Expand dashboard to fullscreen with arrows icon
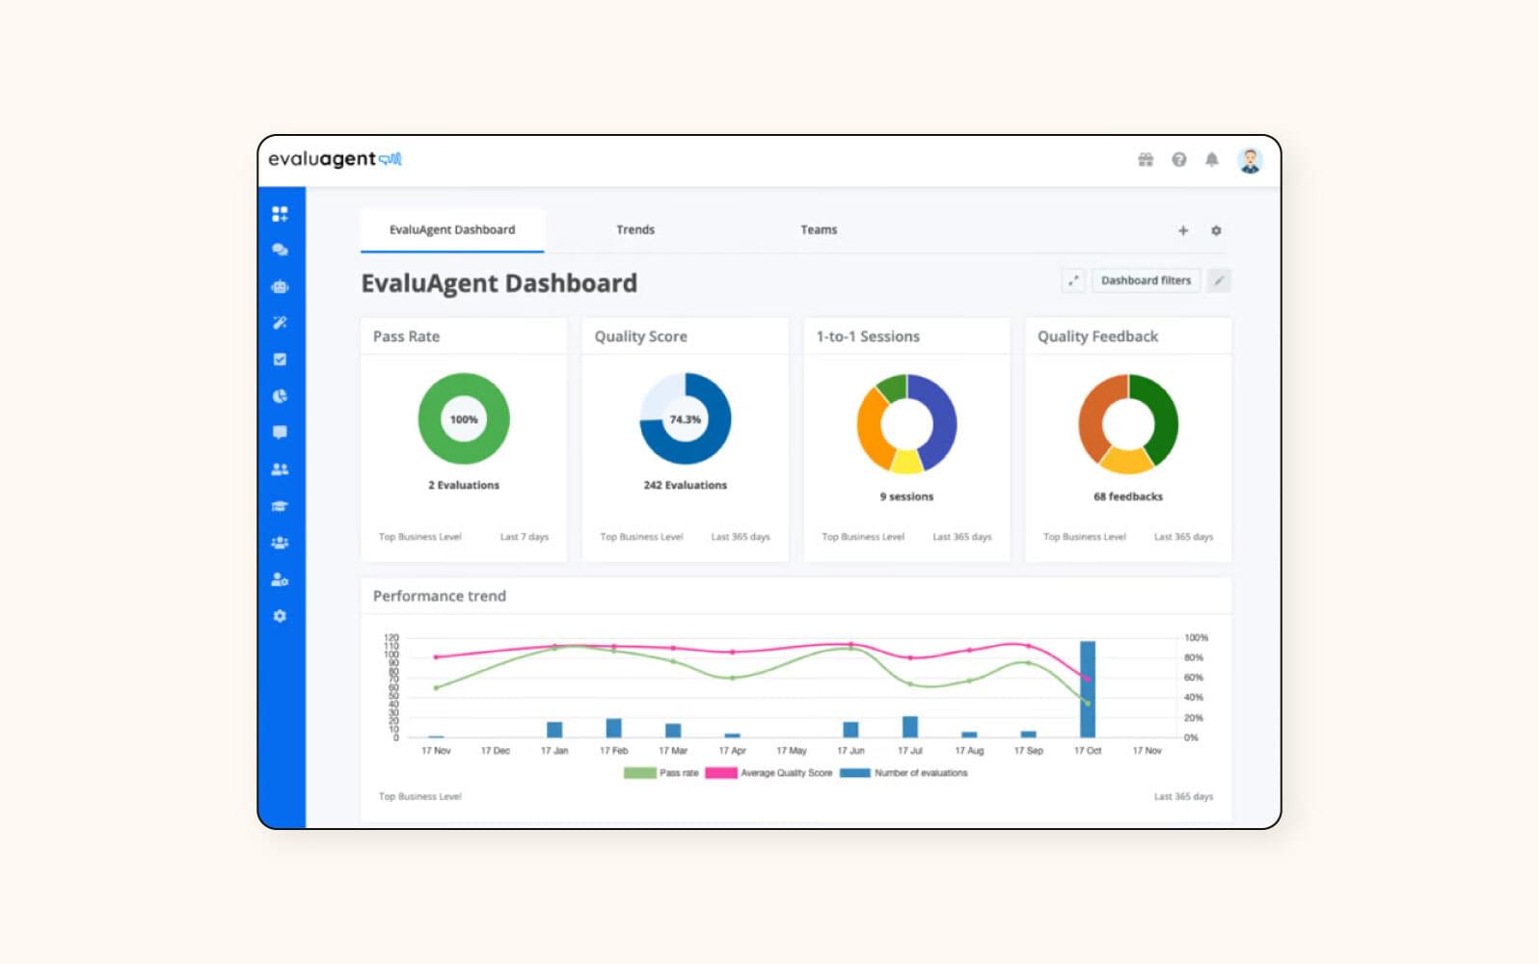Screen dimensions: 1539x964 coord(1073,281)
